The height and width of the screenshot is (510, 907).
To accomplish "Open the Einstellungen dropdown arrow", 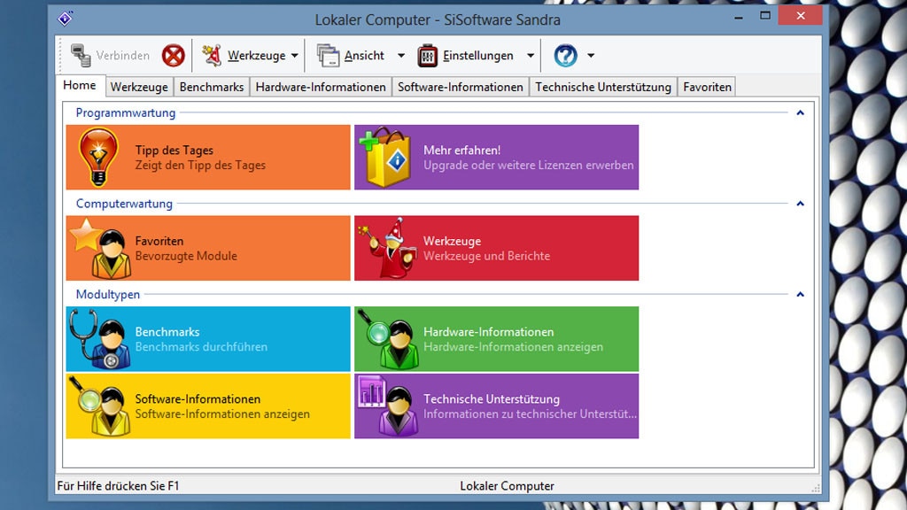I will pos(531,55).
